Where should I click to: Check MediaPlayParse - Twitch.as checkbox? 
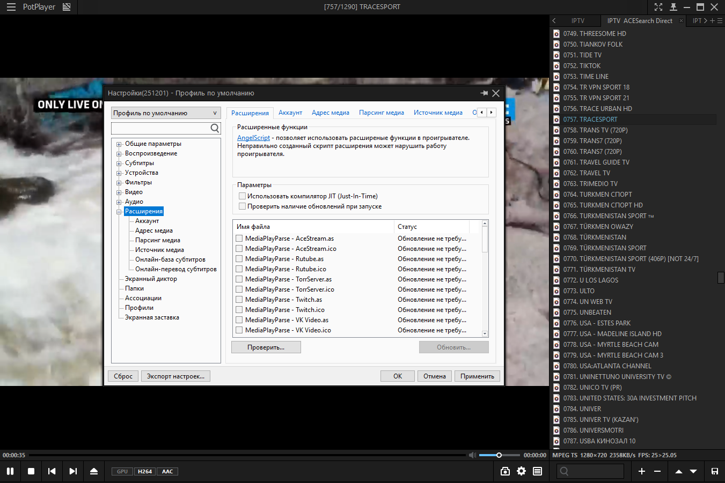pyautogui.click(x=239, y=300)
